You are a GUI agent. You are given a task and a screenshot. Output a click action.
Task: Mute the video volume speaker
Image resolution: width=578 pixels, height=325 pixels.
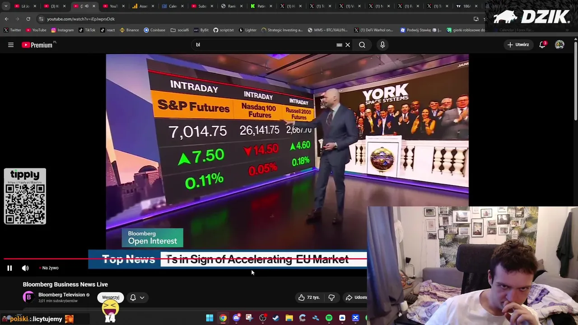point(25,268)
